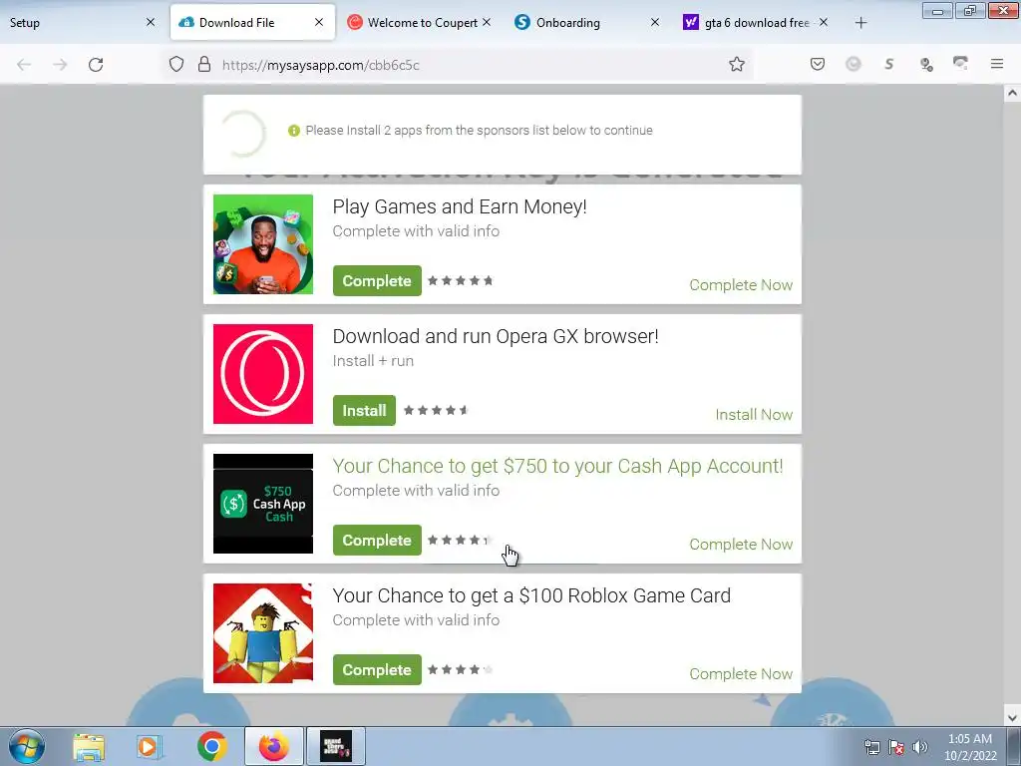The width and height of the screenshot is (1021, 766).
Task: Click the green info icon beside install message
Action: point(294,131)
